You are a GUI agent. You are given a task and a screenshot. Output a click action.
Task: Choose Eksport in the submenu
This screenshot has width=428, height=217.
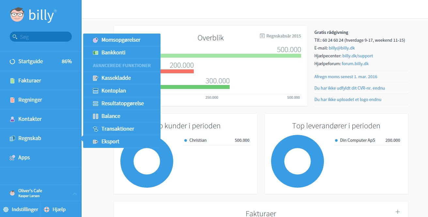point(122,141)
